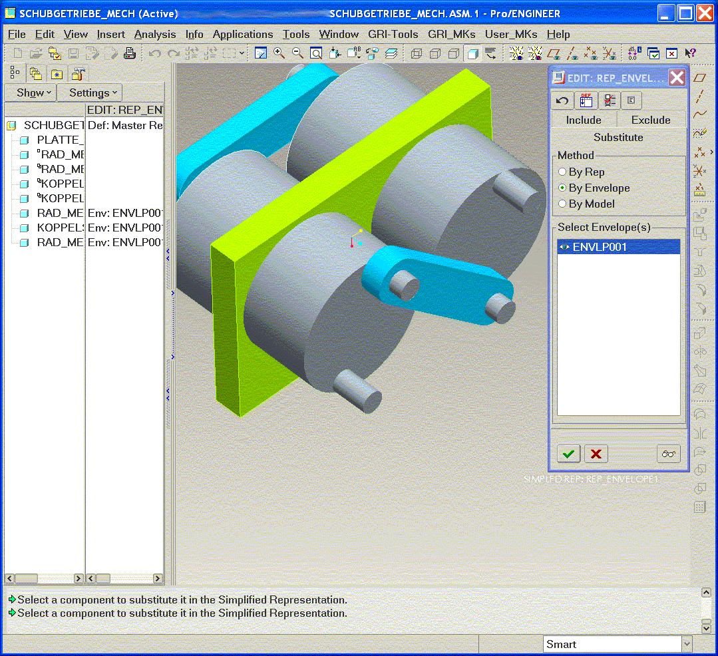Click the Activate Window toolbar icon with green check
The image size is (718, 656).
point(653,54)
